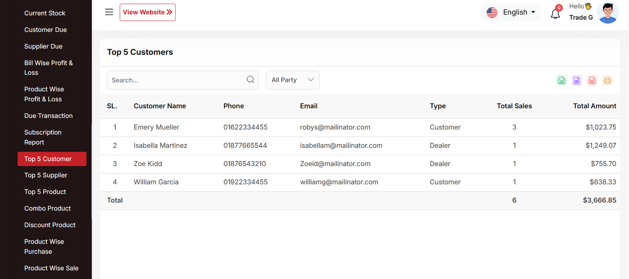Open the Top 5 Supplier report
629x279 pixels.
tap(46, 175)
